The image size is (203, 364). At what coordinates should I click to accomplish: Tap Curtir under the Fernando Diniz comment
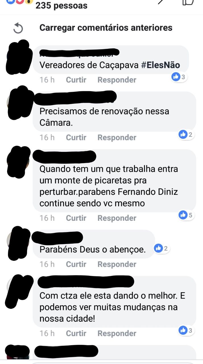[76, 218]
